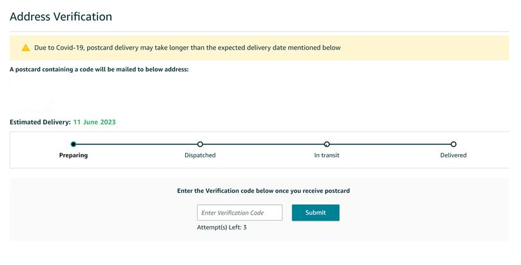This screenshot has height=265, width=521.
Task: Click the Dispatched status label
Action: coord(200,155)
